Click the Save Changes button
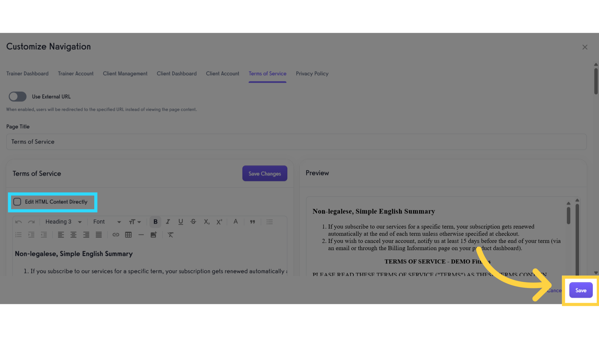The image size is (599, 337). [265, 173]
